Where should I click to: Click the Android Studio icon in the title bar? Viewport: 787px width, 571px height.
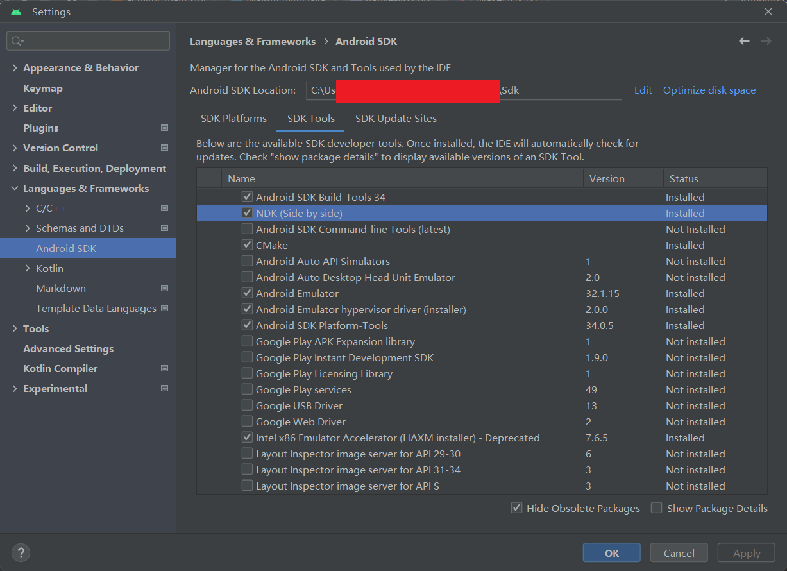pyautogui.click(x=15, y=11)
